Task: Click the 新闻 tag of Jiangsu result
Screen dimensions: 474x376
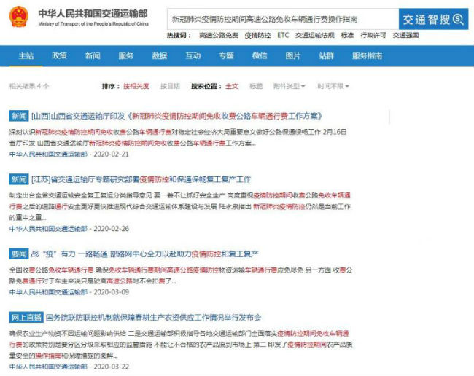Action: point(19,179)
